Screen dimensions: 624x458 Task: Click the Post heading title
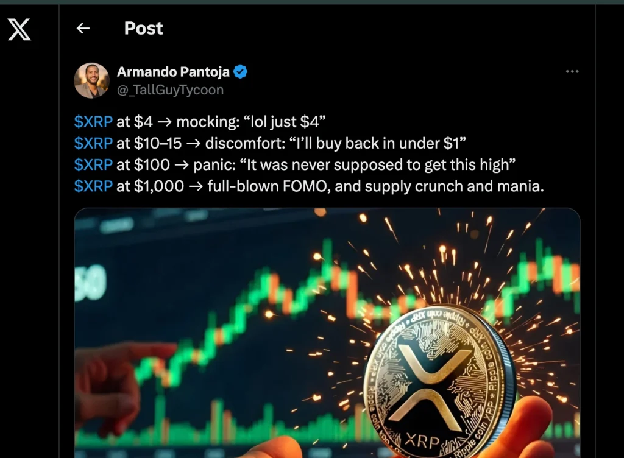coord(144,28)
